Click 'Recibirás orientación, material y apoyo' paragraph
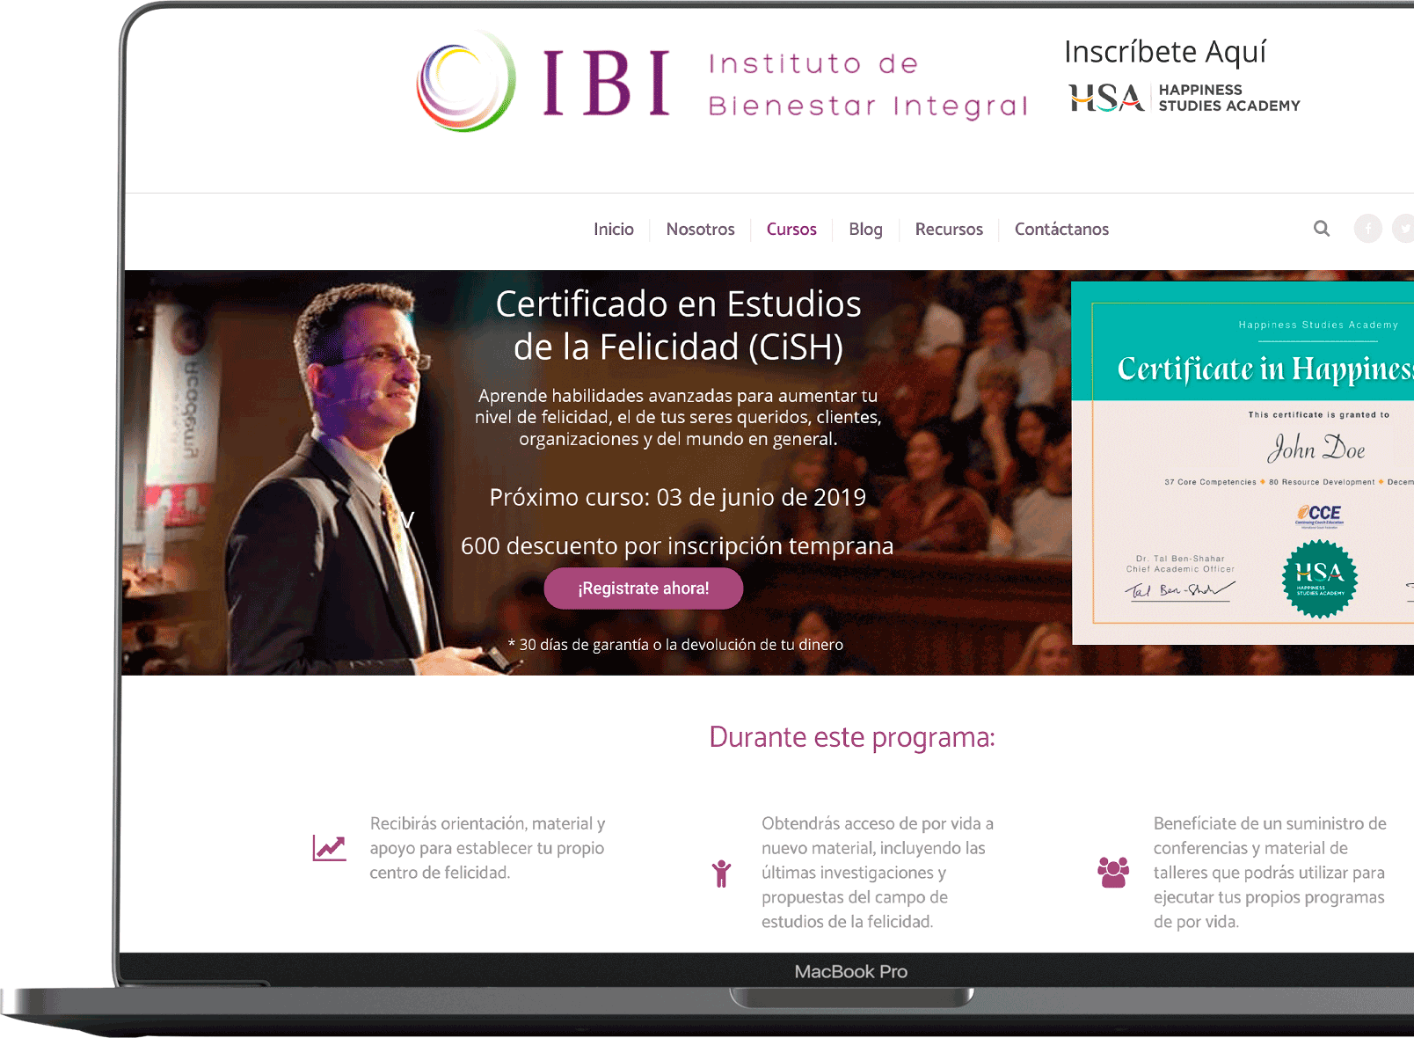Image resolution: width=1414 pixels, height=1038 pixels. point(487,848)
